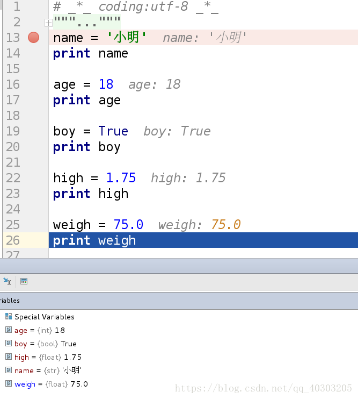Click the blog.csdn.net URL text
This screenshot has height=399, width=358.
coord(264,388)
